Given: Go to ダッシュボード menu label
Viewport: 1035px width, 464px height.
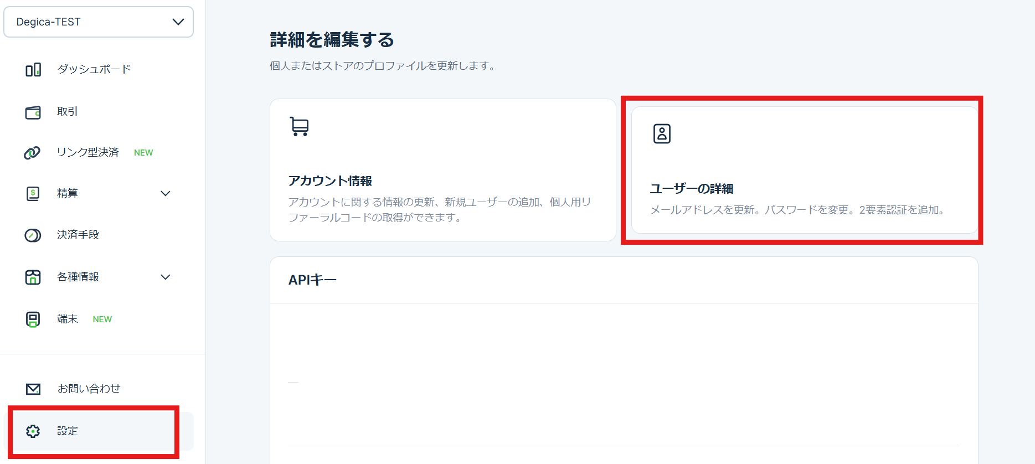Looking at the screenshot, I should click(94, 69).
